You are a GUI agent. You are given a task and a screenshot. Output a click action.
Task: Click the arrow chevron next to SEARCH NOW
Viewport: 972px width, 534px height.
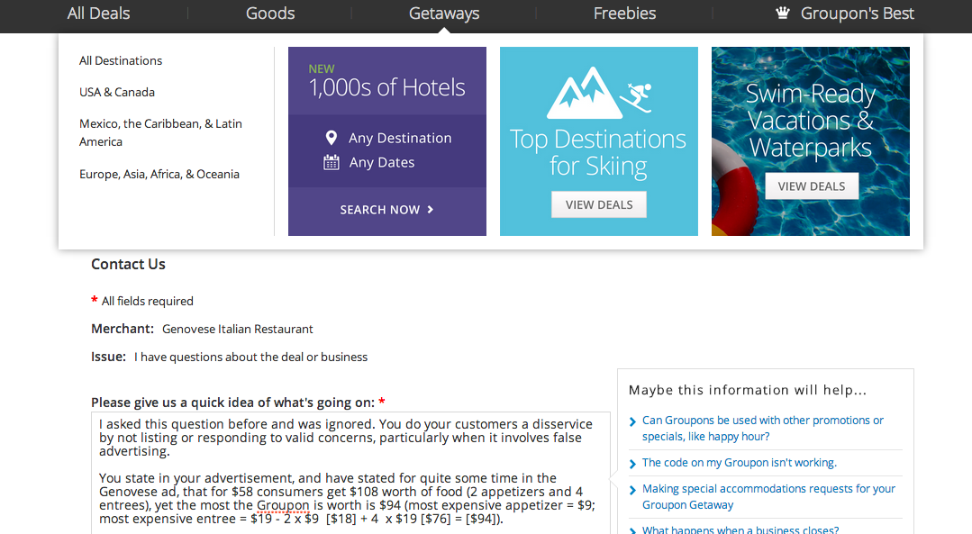click(x=431, y=210)
